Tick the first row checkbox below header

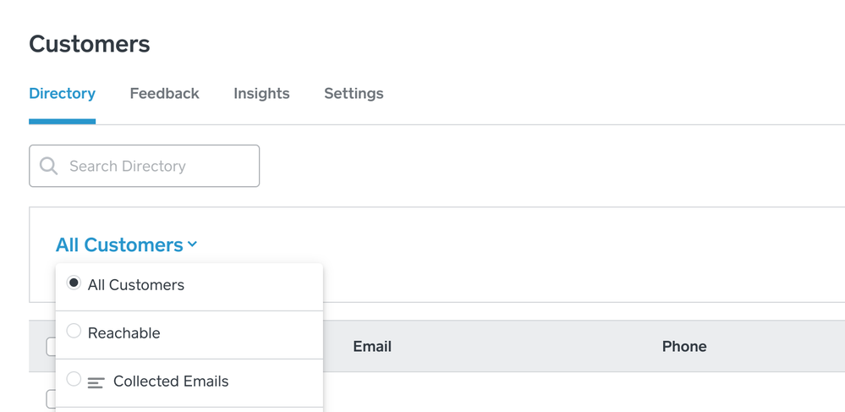click(51, 398)
